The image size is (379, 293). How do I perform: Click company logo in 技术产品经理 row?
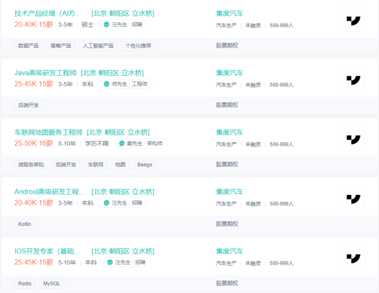coord(353,19)
